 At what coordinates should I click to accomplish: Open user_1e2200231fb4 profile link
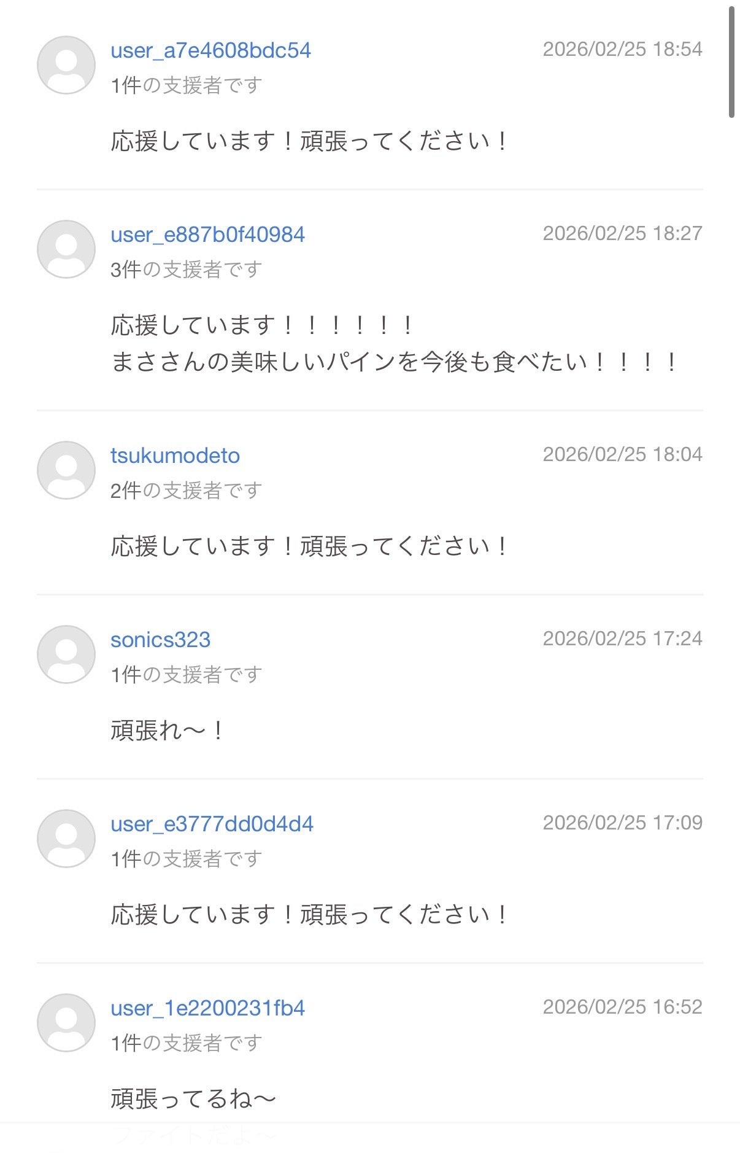207,1008
